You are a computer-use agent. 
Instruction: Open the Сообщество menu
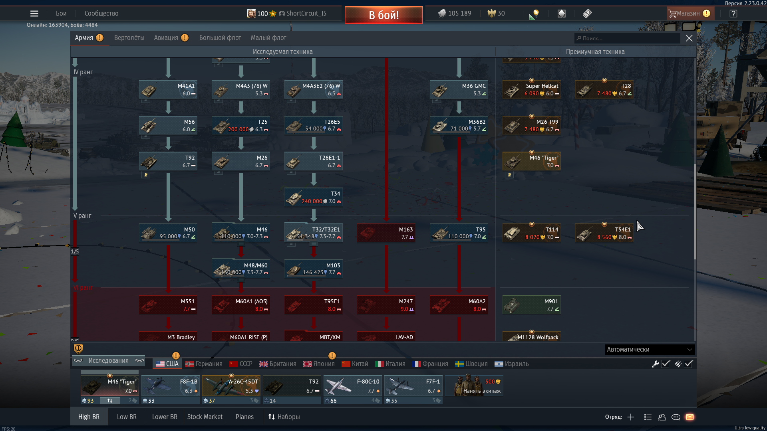(x=101, y=14)
